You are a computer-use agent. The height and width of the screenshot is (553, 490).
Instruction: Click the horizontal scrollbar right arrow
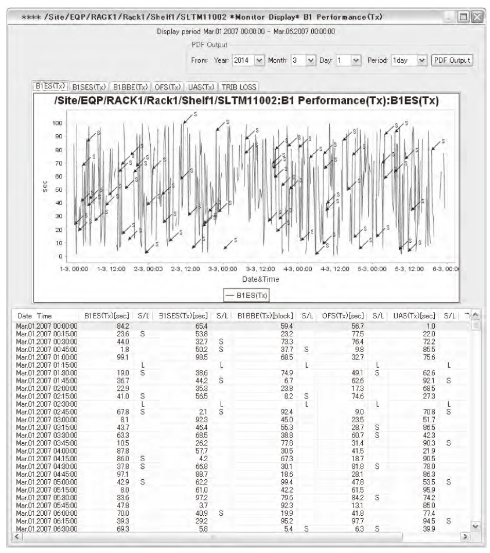465,536
